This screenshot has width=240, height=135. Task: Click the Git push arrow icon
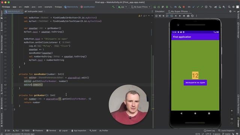202,7
